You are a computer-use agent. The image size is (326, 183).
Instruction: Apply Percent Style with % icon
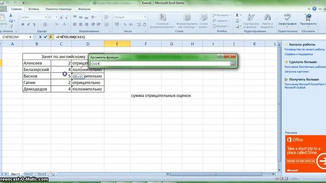click(x=125, y=24)
